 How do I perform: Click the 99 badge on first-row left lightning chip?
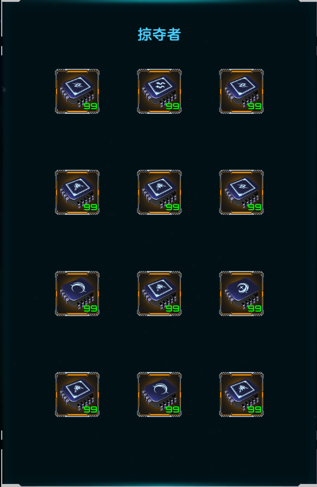90,106
